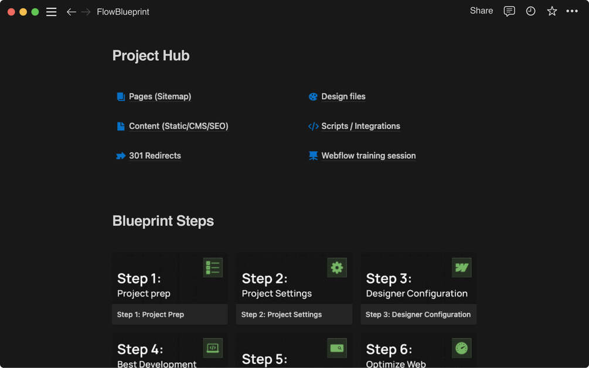
Task: Open the three-dot more options menu
Action: pyautogui.click(x=572, y=11)
